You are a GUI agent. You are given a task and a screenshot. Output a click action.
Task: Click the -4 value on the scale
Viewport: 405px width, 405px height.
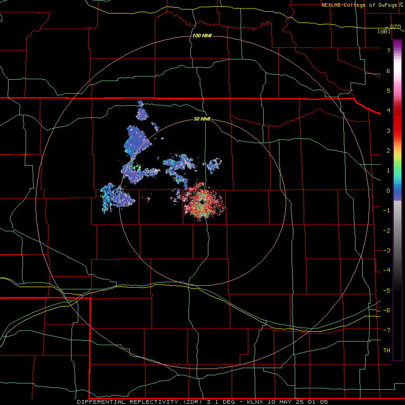(x=387, y=270)
